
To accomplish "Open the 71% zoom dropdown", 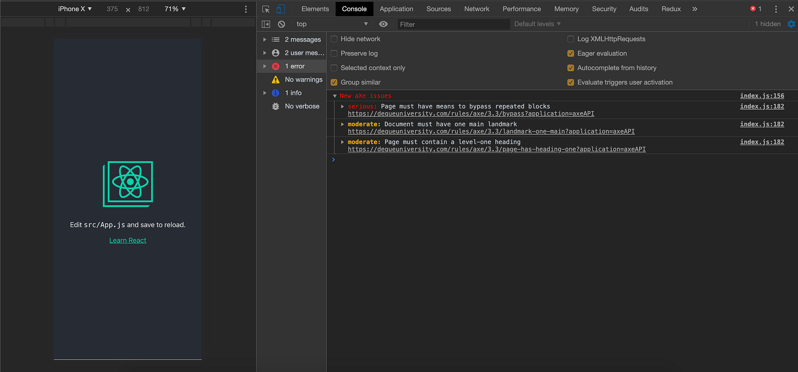I will pos(175,9).
